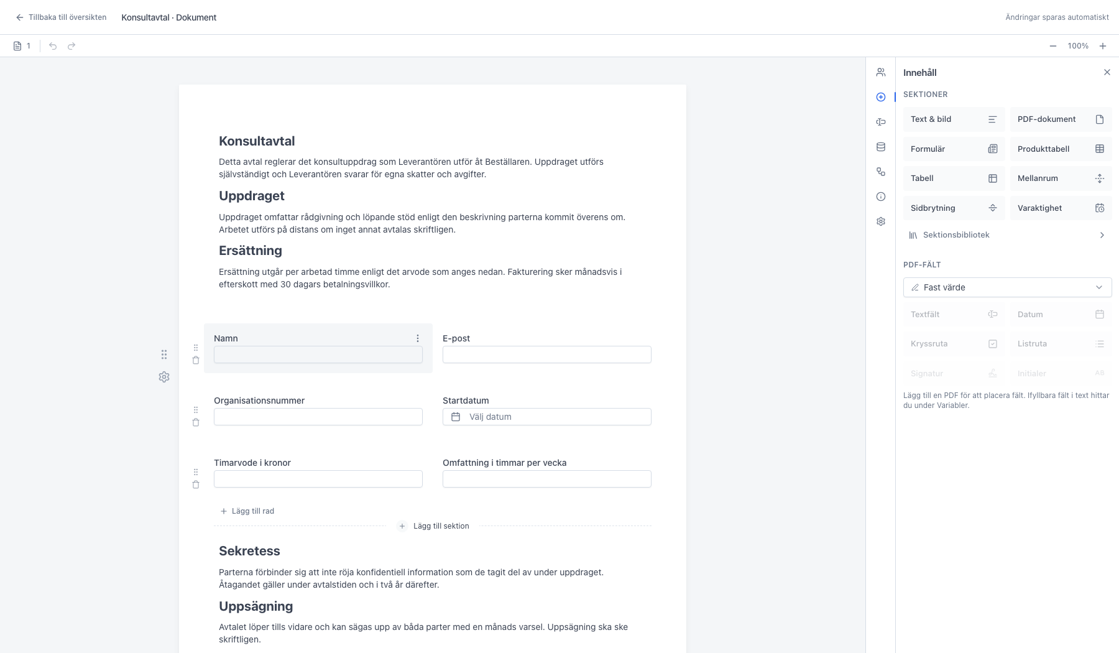The height and width of the screenshot is (653, 1119).
Task: Expand the Sektionsbibliotek list
Action: tap(1007, 235)
